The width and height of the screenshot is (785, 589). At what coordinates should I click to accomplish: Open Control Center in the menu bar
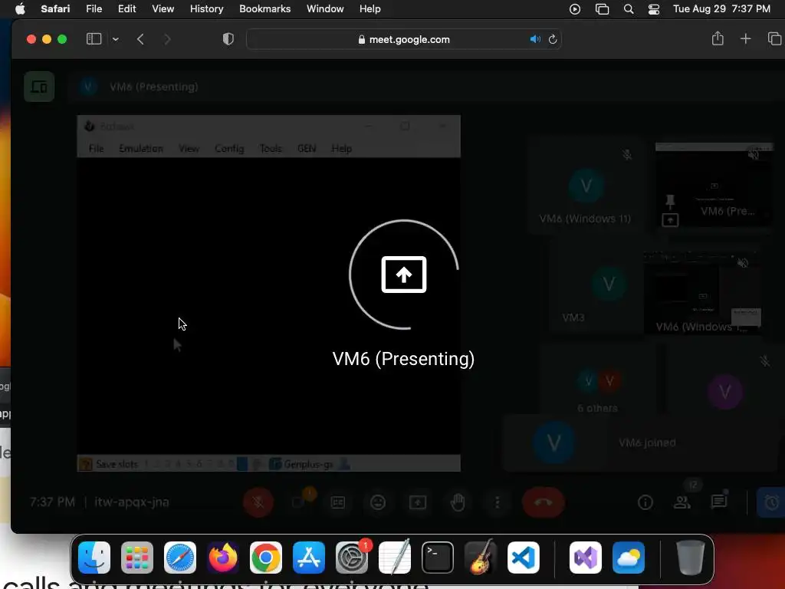pyautogui.click(x=654, y=9)
